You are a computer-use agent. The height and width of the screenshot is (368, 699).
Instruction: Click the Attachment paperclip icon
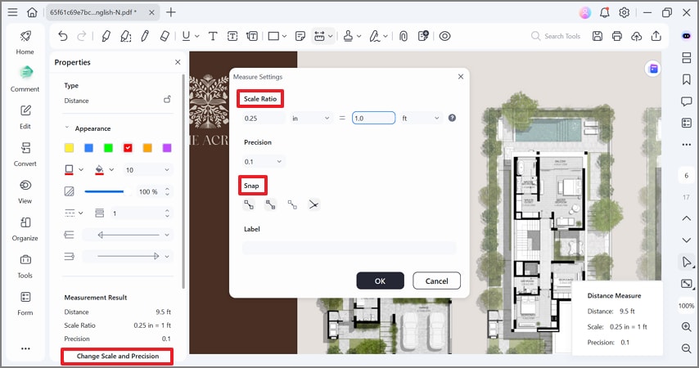pos(404,36)
